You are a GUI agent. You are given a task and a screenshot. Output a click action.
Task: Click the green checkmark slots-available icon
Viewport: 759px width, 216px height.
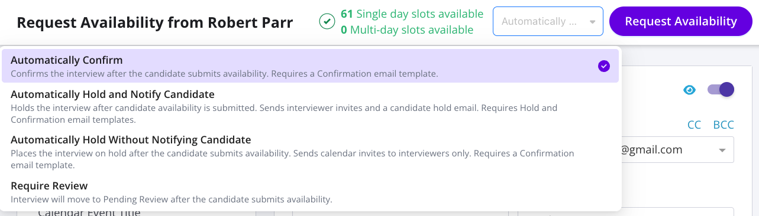pos(327,22)
